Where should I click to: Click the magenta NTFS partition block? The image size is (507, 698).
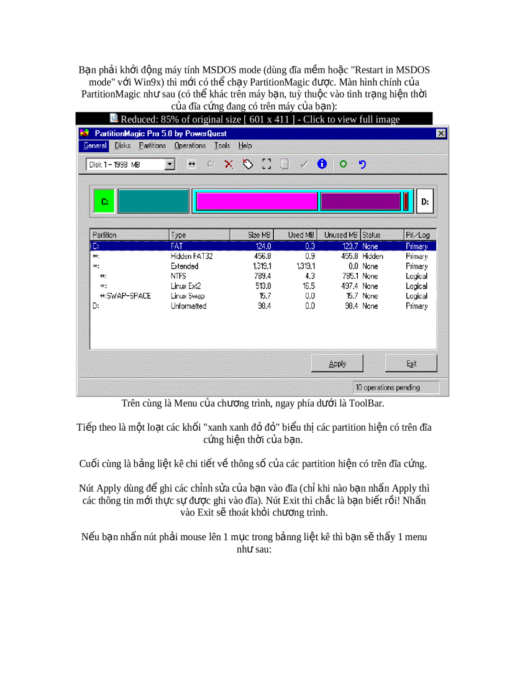click(x=256, y=201)
